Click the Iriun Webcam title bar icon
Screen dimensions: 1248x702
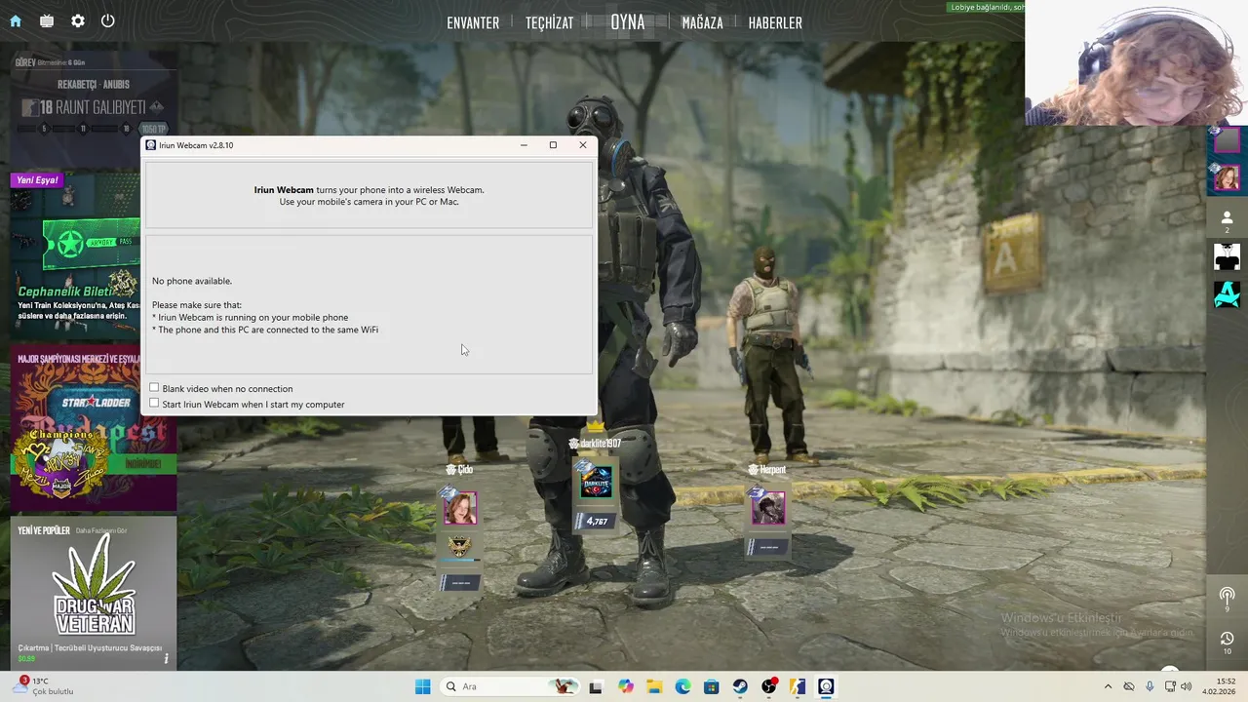[150, 145]
